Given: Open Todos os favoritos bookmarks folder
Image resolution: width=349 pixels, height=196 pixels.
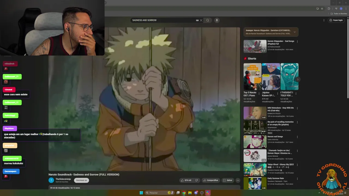Looking at the screenshot, I should click(339, 14).
